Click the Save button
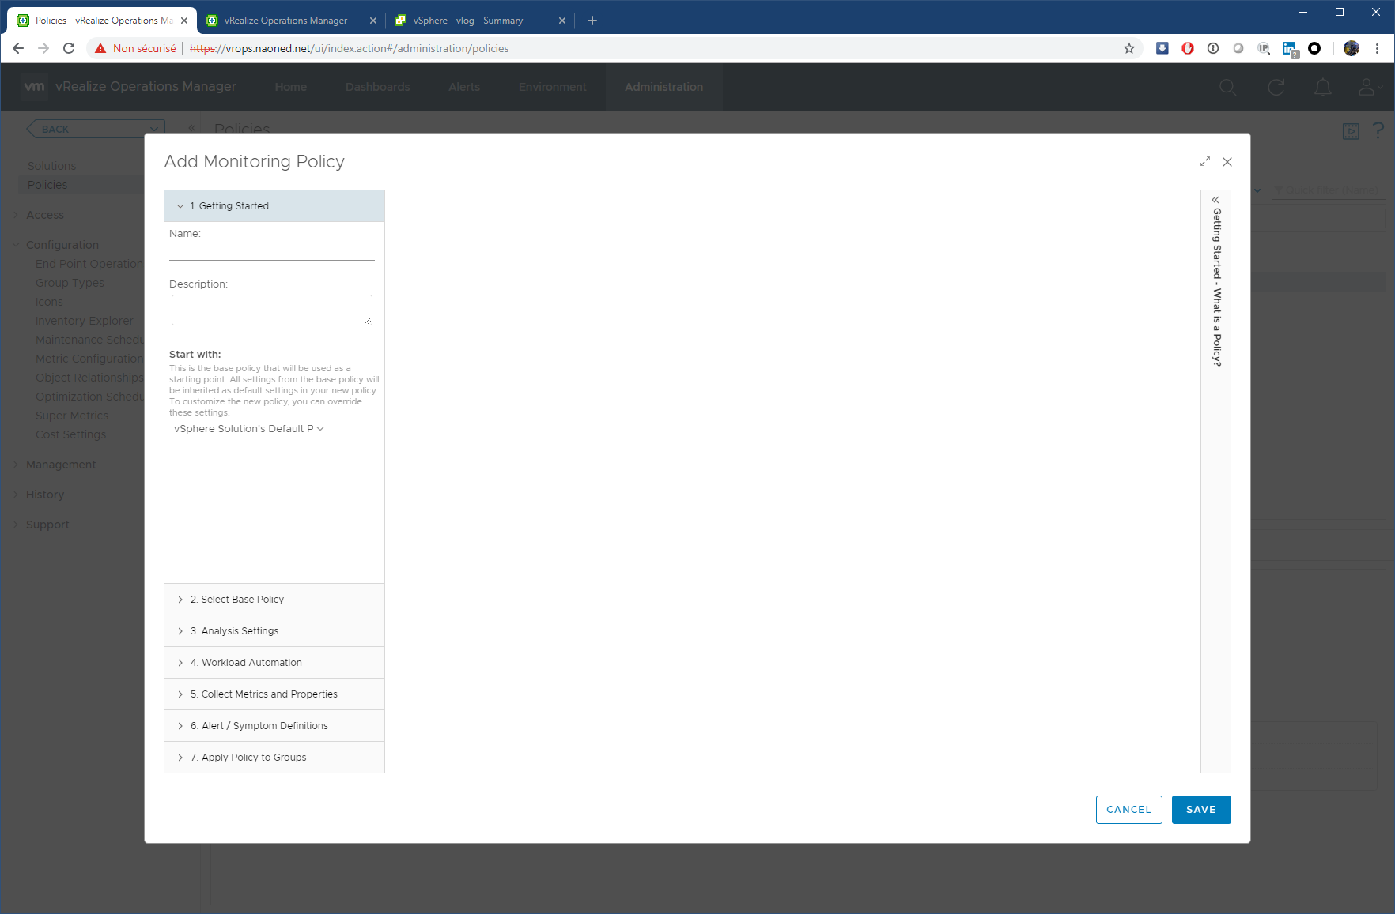Viewport: 1395px width, 914px height. [1200, 810]
